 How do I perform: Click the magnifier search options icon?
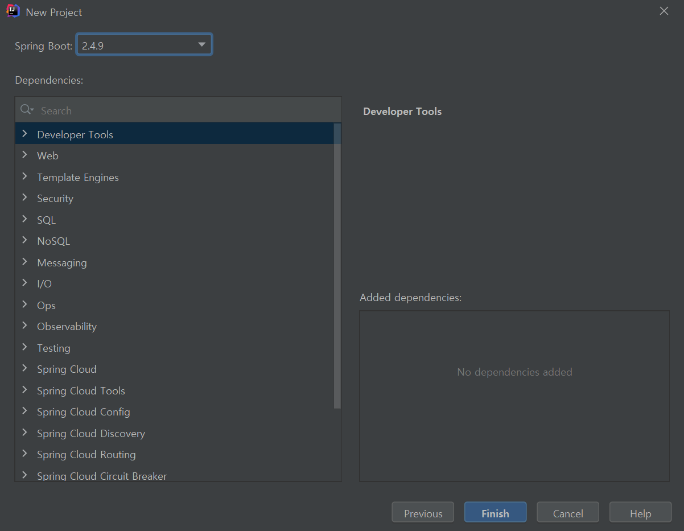27,110
